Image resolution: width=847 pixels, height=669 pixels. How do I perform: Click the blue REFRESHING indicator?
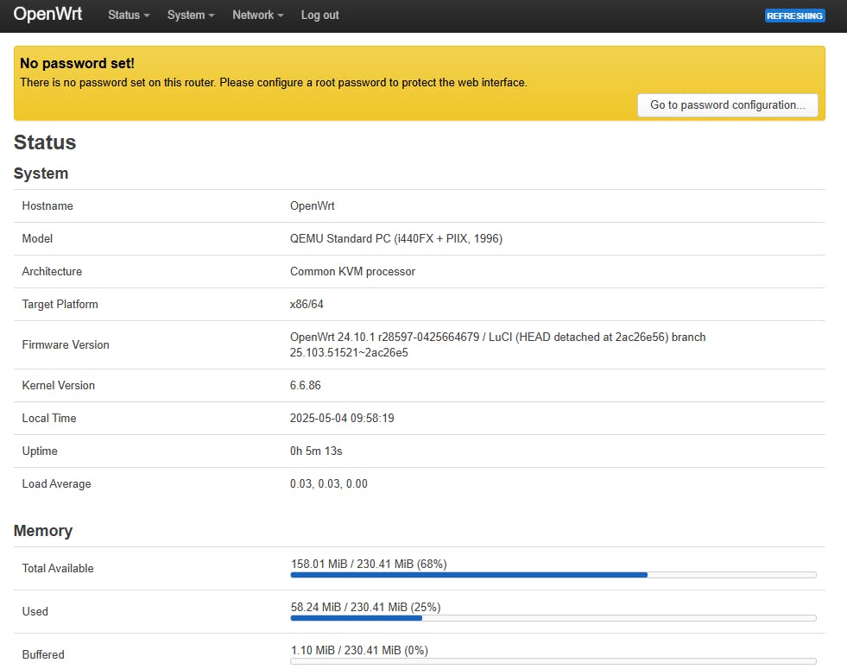pos(793,15)
